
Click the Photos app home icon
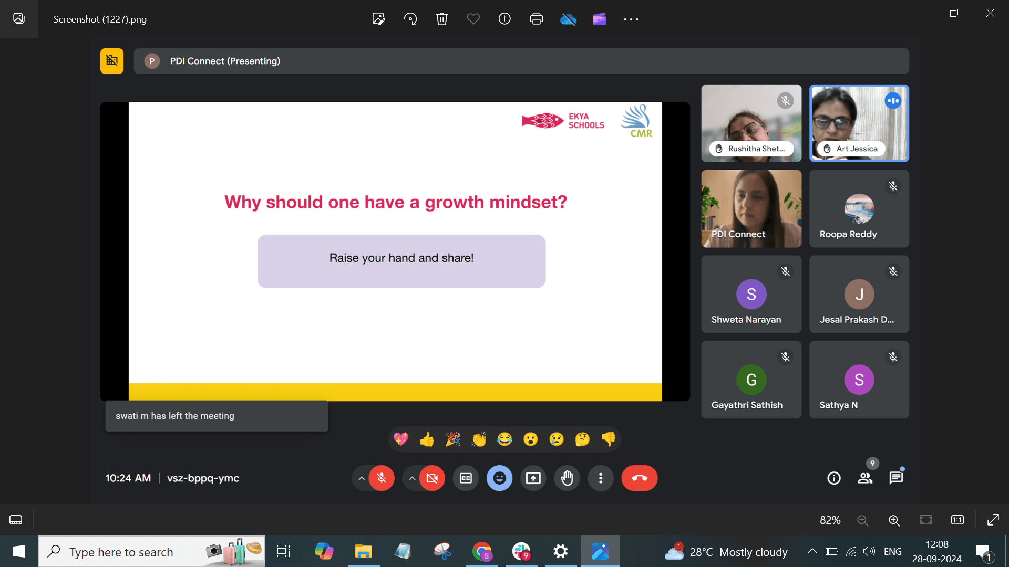[19, 19]
